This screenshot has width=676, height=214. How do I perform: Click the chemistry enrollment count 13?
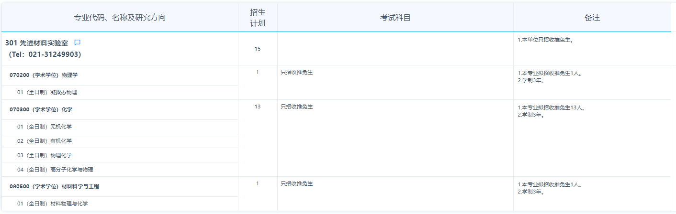coord(258,107)
